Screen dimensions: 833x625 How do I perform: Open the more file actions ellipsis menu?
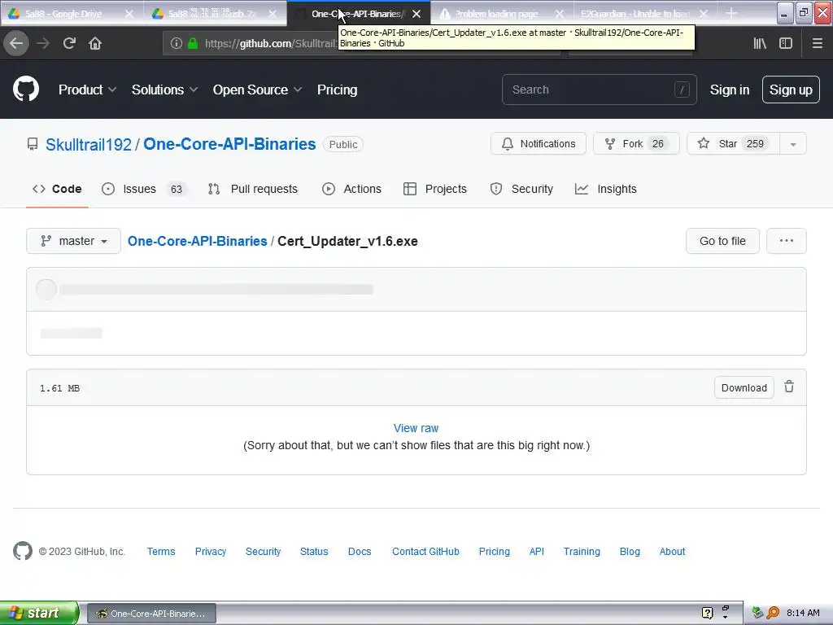point(787,241)
